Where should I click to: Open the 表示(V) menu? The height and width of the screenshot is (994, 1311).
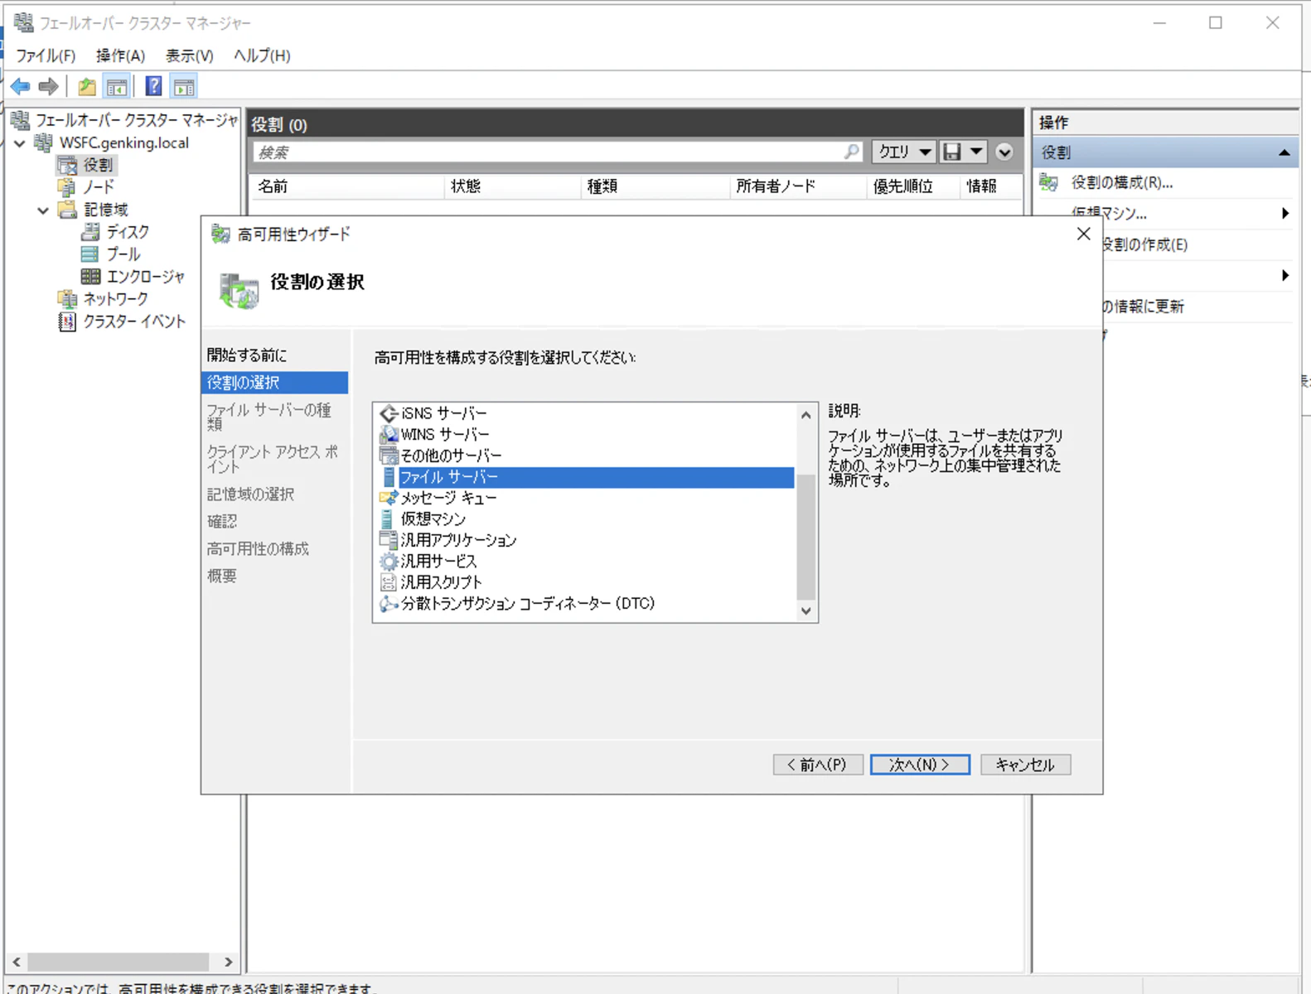point(189,55)
